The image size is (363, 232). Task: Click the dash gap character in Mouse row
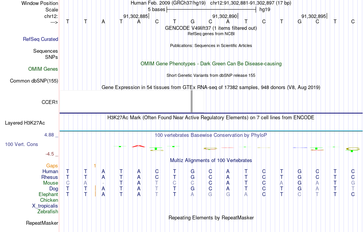[x=103, y=183]
